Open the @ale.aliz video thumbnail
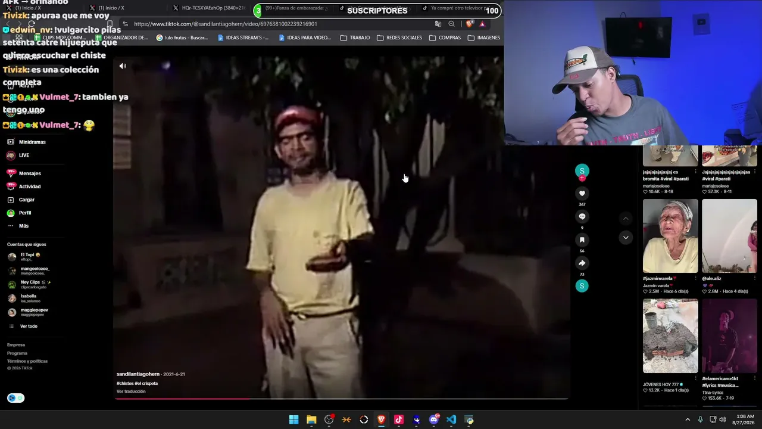The width and height of the screenshot is (762, 429). (729, 236)
